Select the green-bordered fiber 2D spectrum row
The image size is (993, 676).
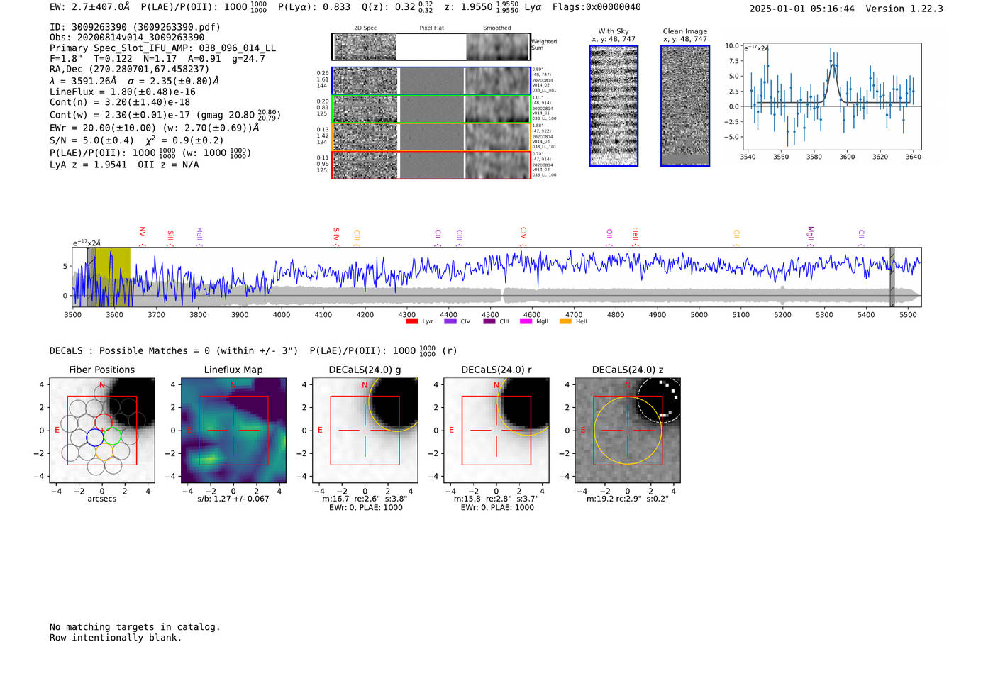[x=431, y=109]
